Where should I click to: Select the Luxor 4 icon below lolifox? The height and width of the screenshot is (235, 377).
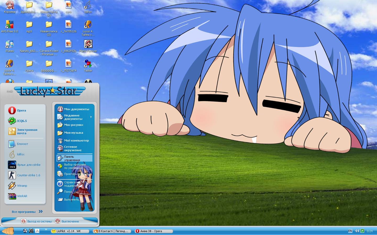pos(88,28)
